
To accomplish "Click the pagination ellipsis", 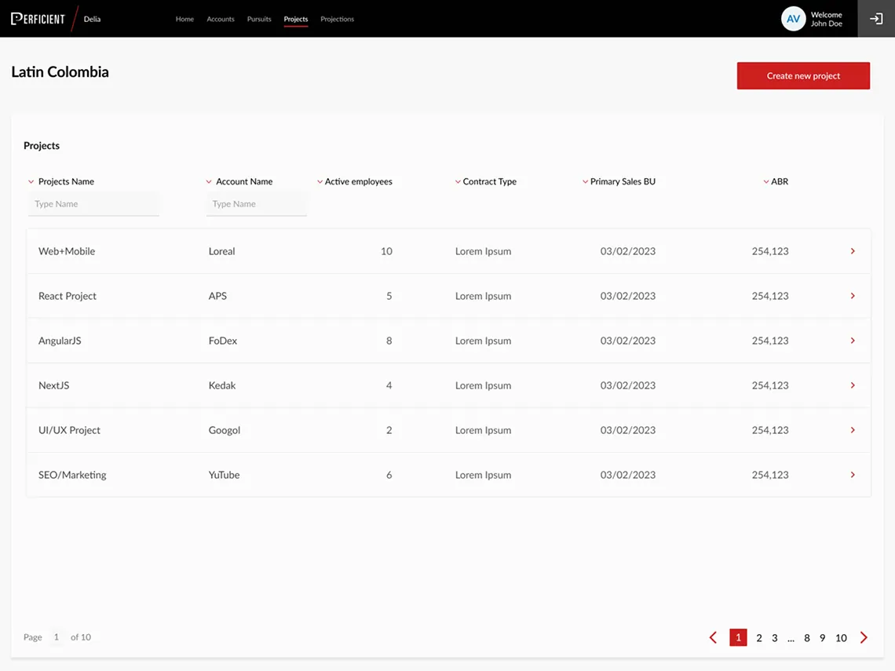I will pos(791,639).
